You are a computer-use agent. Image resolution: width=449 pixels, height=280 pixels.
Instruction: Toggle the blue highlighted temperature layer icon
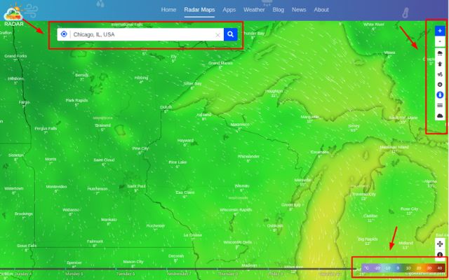[x=440, y=95]
